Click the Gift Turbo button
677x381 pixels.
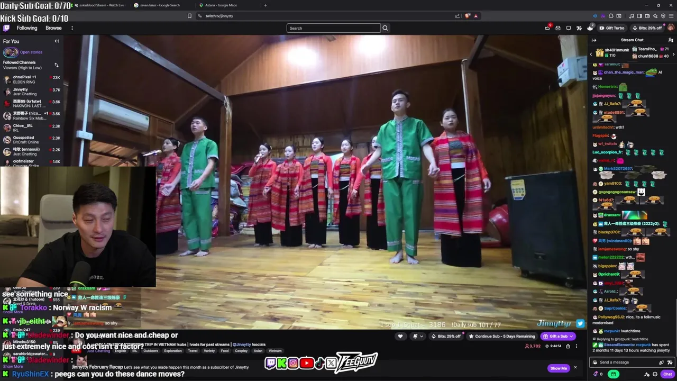click(612, 28)
